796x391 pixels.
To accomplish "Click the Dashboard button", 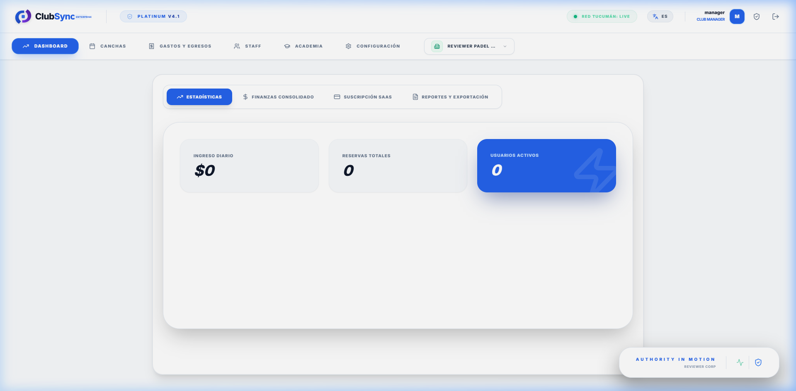I will (x=45, y=46).
